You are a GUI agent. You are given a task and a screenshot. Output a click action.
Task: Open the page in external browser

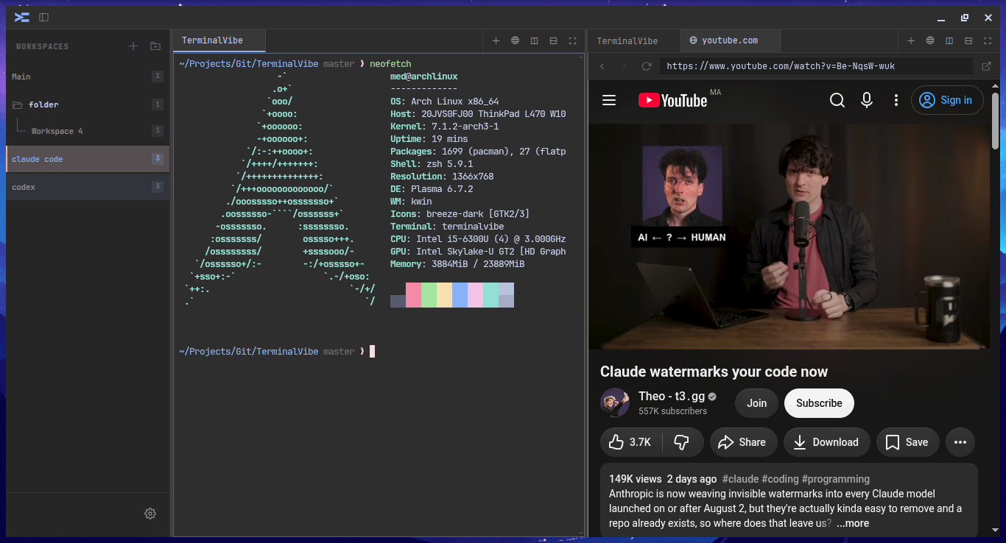(987, 66)
